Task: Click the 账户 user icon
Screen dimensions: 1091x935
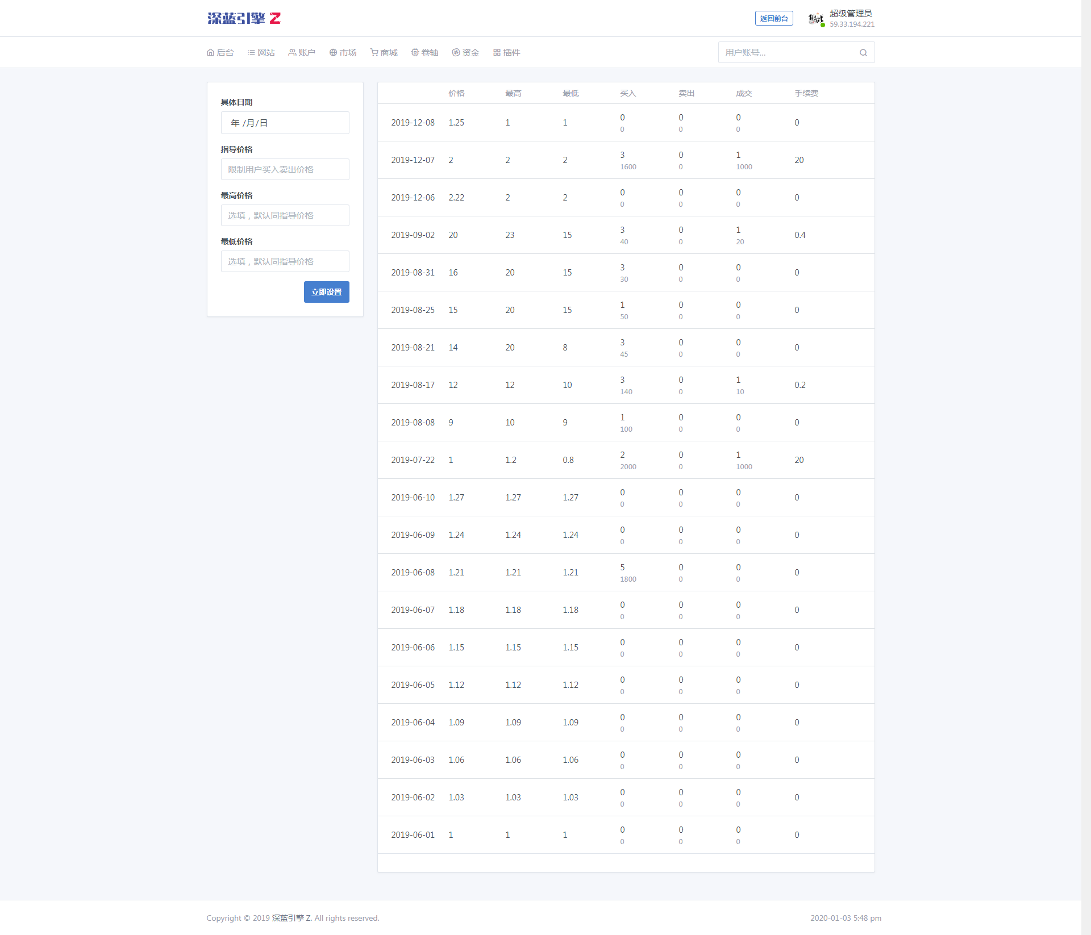Action: [x=292, y=53]
